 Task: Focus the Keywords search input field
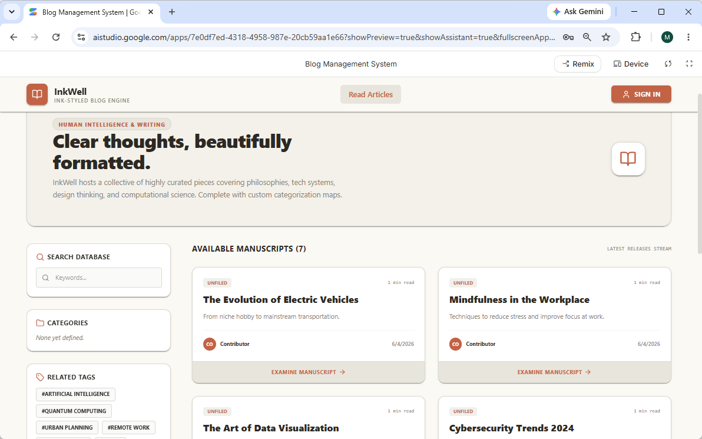pos(99,278)
